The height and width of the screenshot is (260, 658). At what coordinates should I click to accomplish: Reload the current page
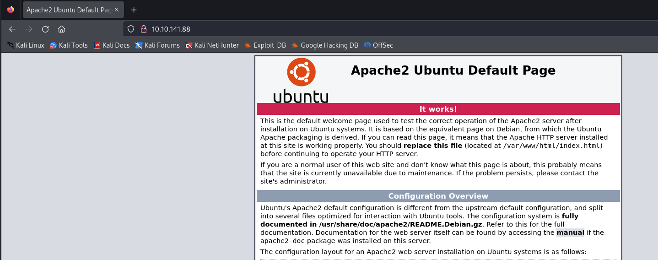(45, 29)
